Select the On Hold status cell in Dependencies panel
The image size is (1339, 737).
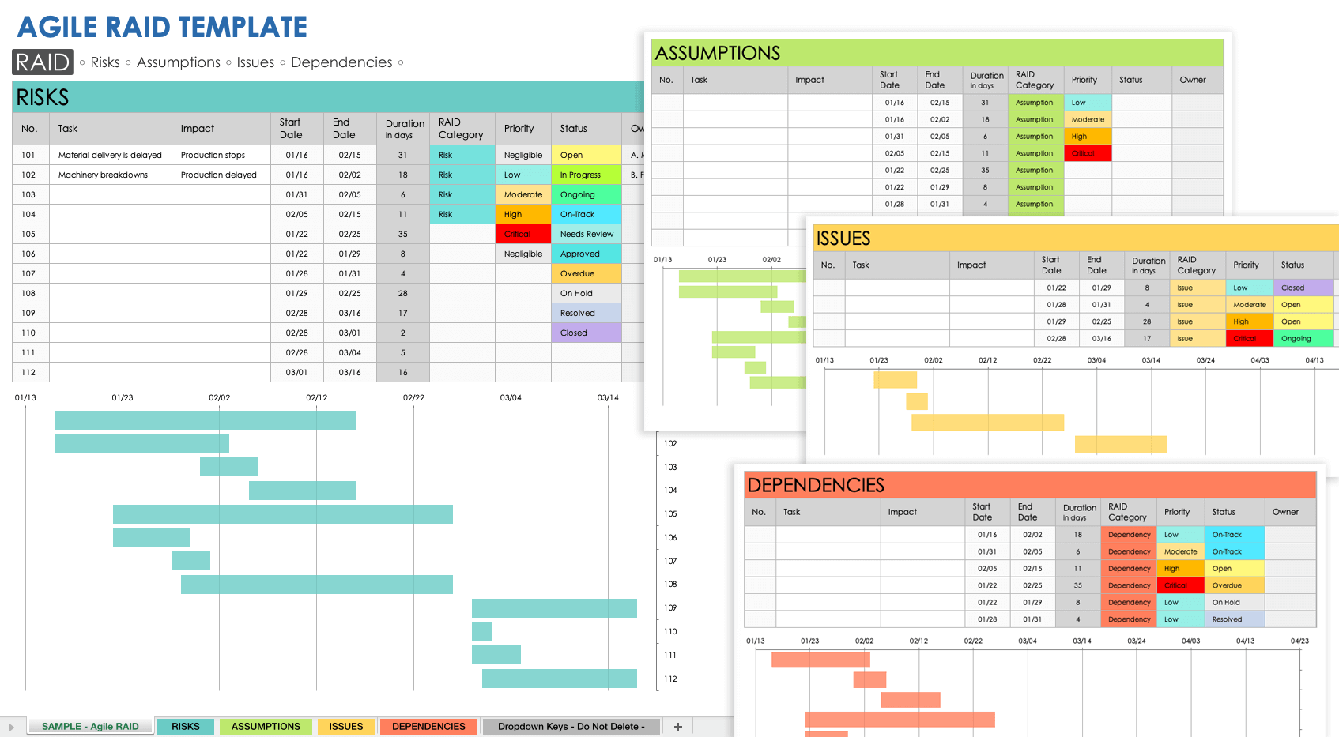point(1235,602)
